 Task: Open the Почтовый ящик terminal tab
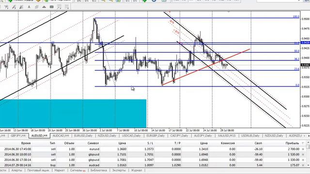[x=38, y=170]
